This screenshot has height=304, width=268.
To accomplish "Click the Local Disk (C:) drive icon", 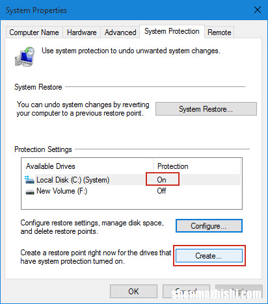I will tap(29, 180).
